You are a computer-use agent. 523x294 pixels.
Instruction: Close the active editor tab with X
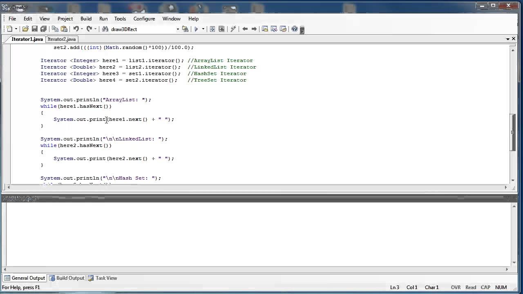coord(514,39)
